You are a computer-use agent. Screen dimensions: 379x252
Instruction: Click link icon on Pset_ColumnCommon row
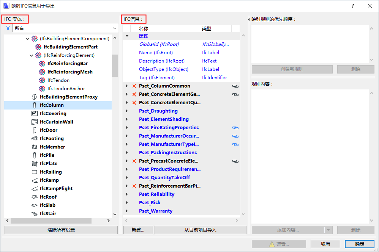pyautogui.click(x=235, y=86)
